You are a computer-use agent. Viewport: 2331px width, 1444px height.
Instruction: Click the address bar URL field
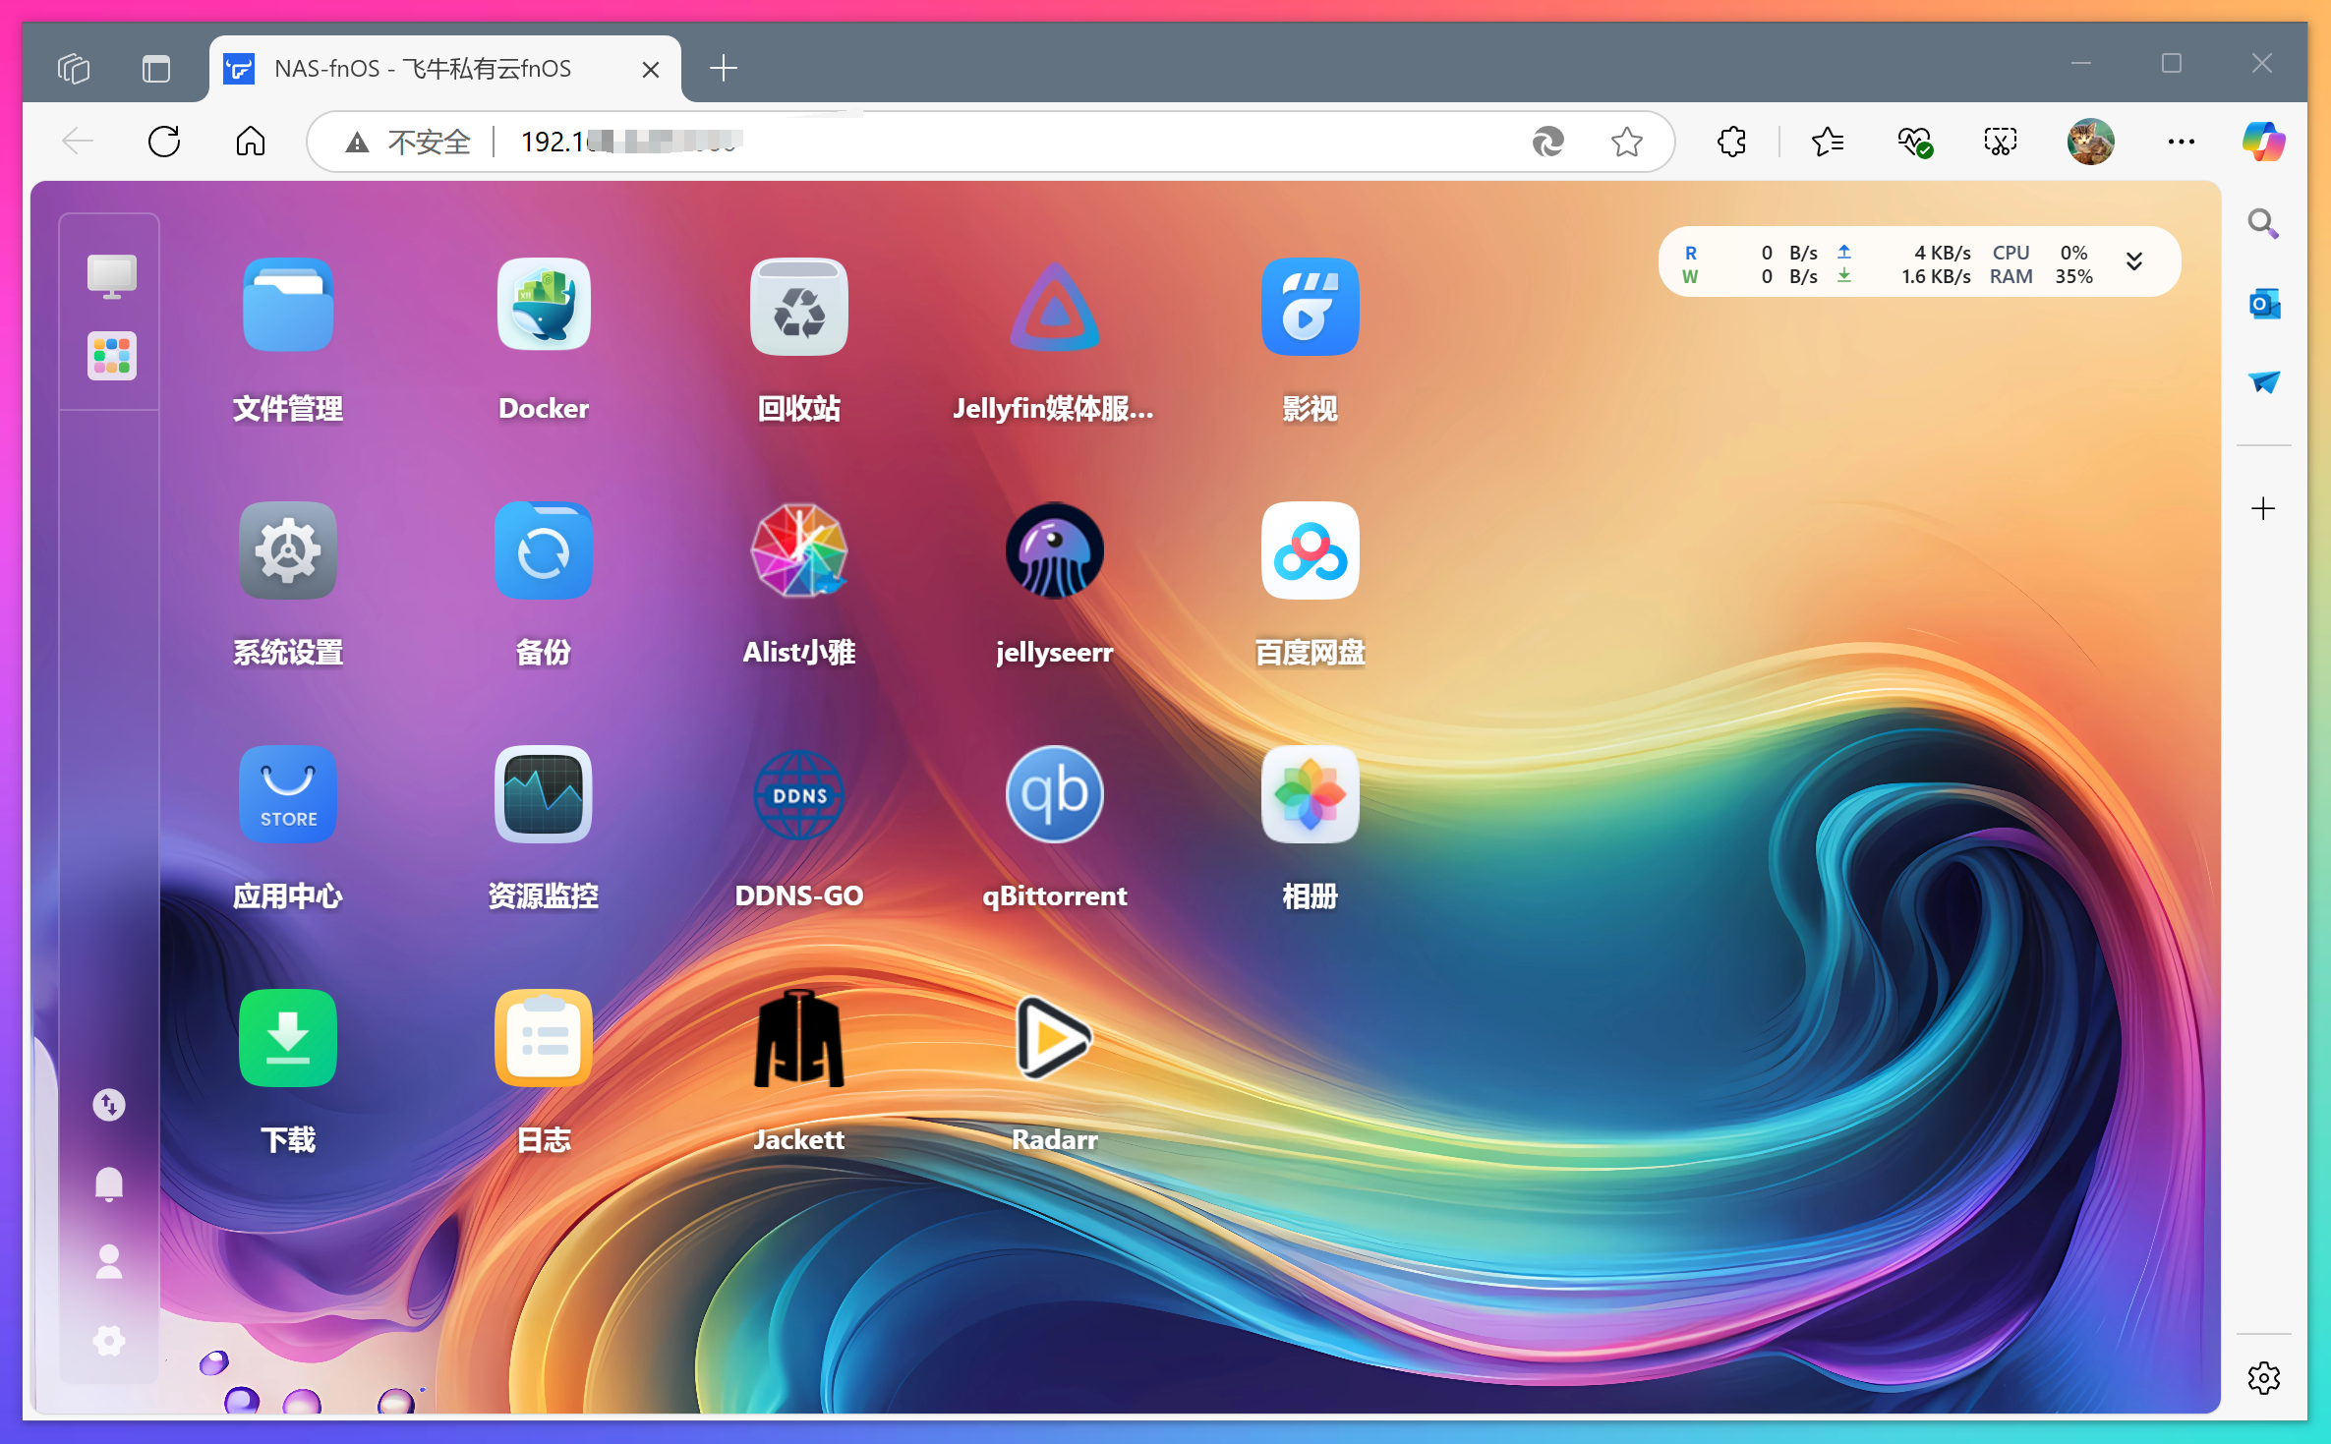[x=983, y=143]
